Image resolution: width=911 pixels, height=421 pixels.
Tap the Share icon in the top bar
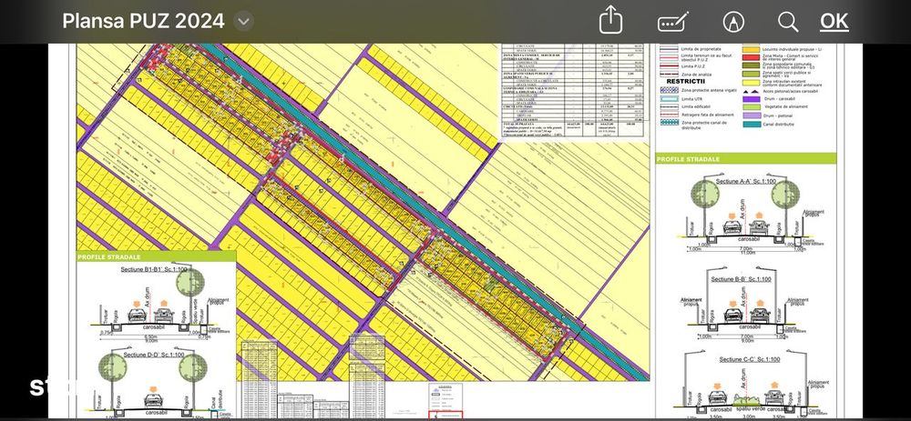point(610,20)
